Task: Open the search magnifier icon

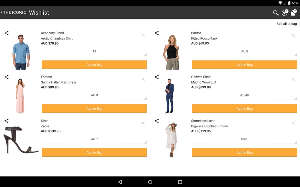Action: click(276, 13)
